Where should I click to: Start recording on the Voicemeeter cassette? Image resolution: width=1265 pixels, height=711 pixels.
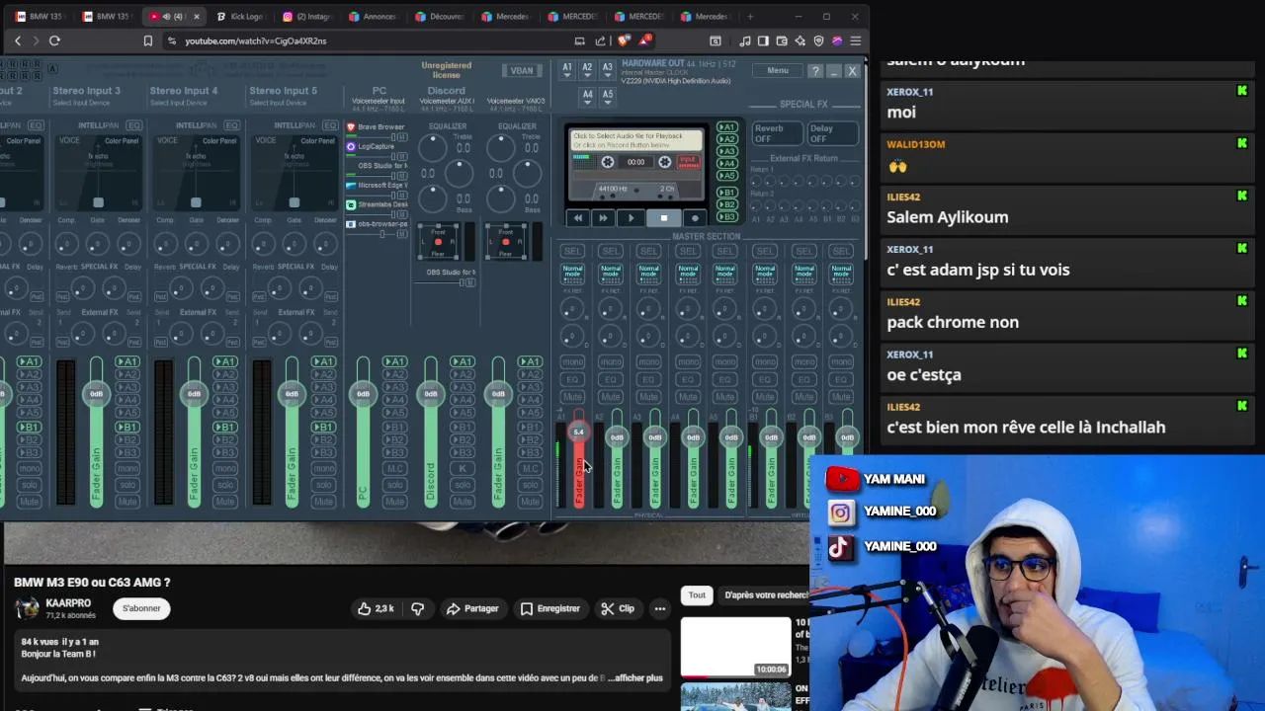695,218
